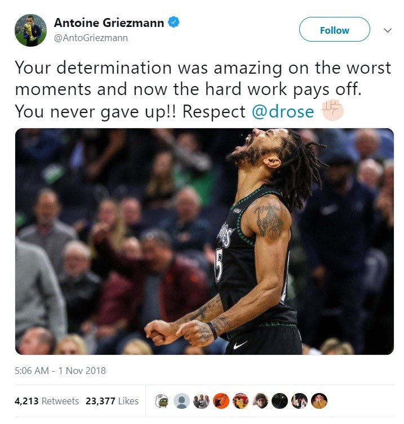The image size is (404, 424).
Task: Open the default gray silhouette avatar
Action: point(181,401)
